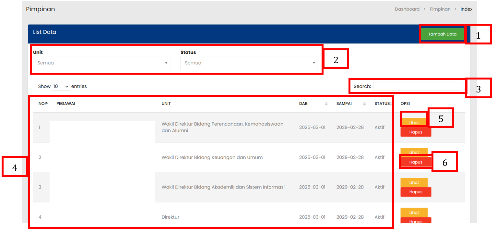Sort by STATUS column header
Image resolution: width=496 pixels, height=233 pixels.
[382, 104]
